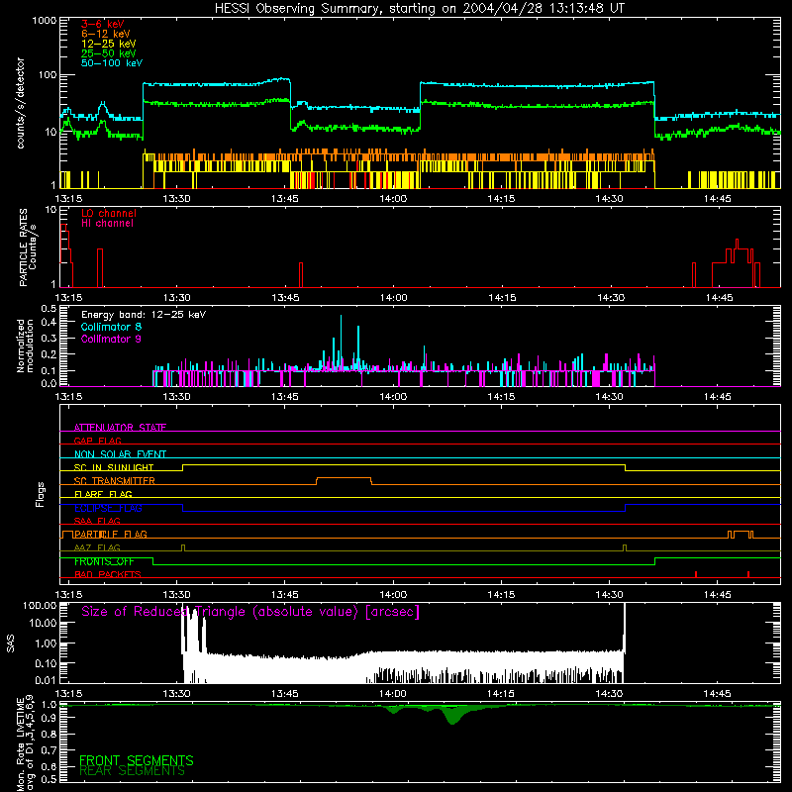792x792 pixels.
Task: Click Size of Reduced Triangle label
Action: click(x=250, y=612)
